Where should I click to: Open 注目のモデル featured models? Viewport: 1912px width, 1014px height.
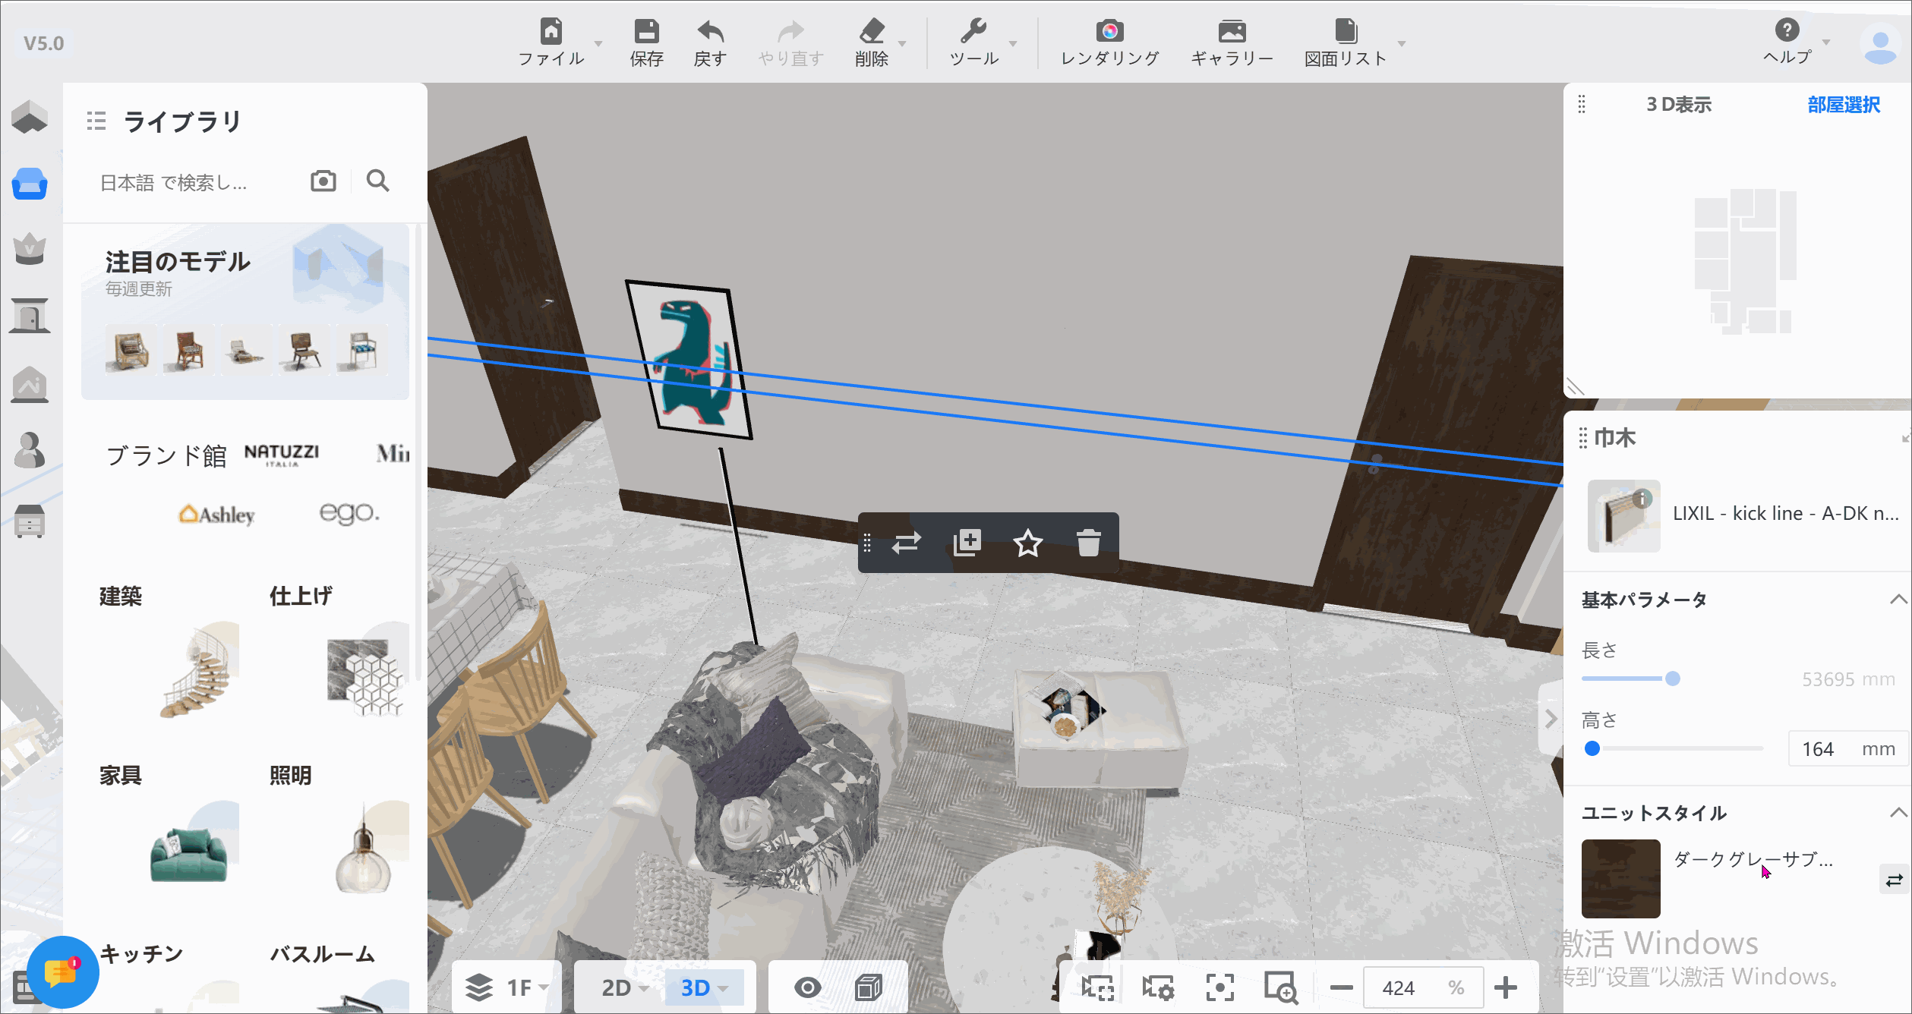(x=245, y=312)
